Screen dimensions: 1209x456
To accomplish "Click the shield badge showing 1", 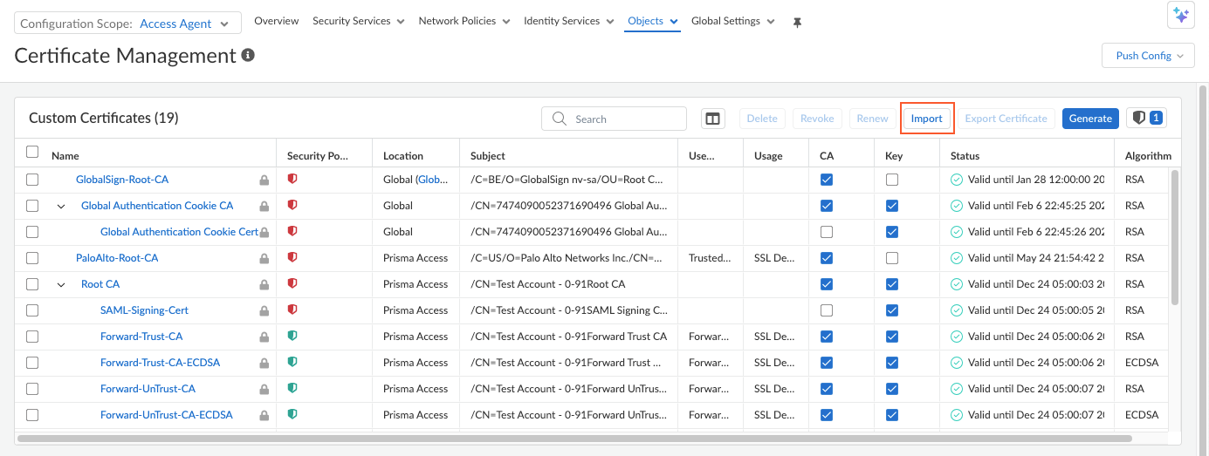I will (1146, 119).
